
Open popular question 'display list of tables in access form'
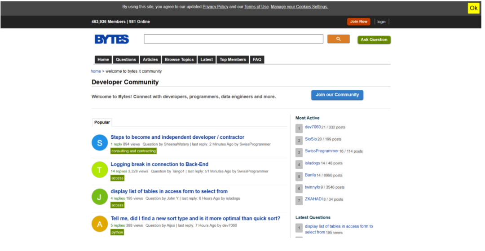[x=169, y=191]
